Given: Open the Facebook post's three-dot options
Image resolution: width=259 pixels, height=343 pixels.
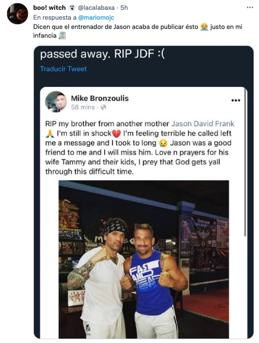Looking at the screenshot, I should click(236, 100).
